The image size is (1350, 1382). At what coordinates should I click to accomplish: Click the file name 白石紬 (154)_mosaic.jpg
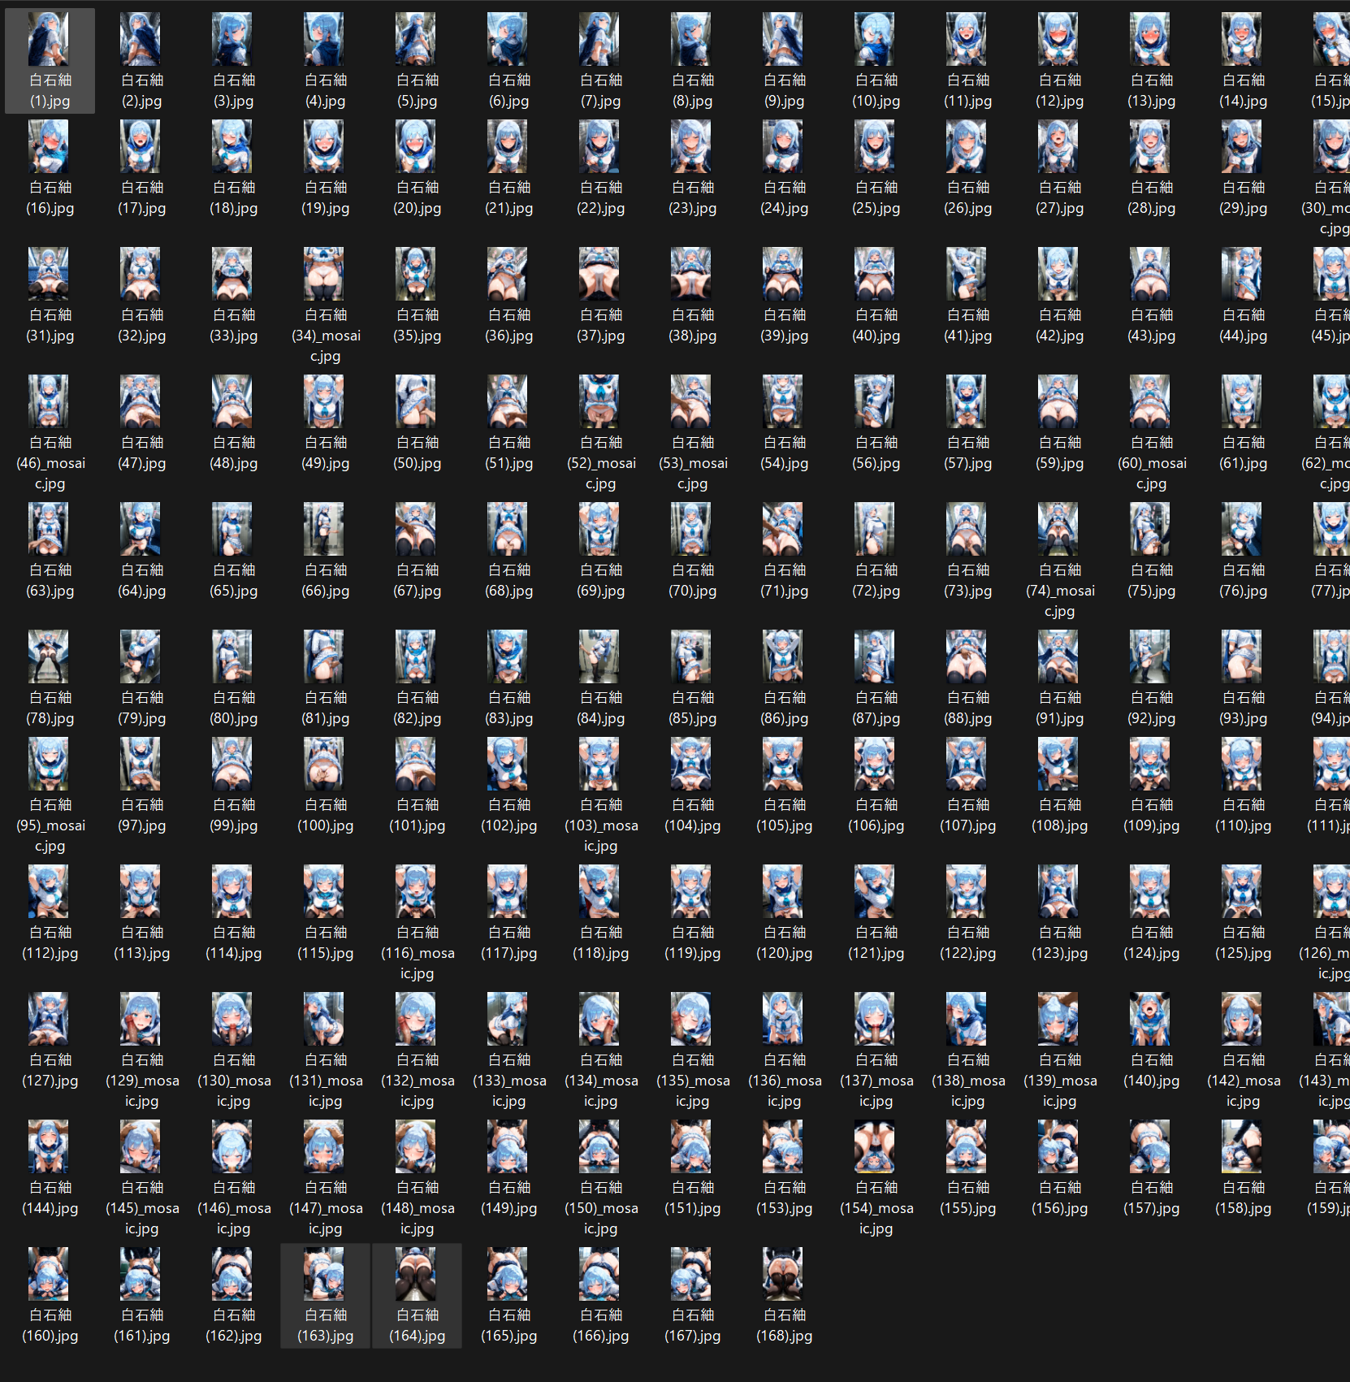coord(876,1207)
